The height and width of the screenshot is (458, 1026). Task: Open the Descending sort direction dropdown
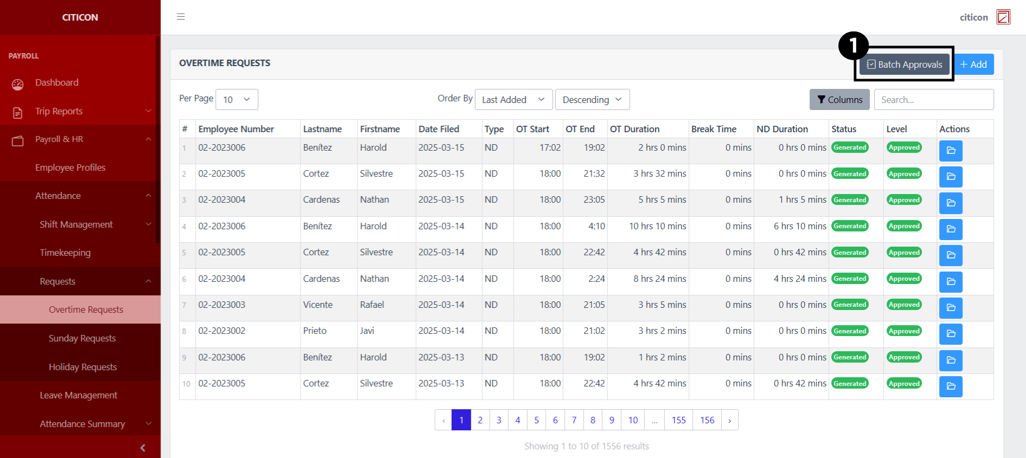(592, 100)
